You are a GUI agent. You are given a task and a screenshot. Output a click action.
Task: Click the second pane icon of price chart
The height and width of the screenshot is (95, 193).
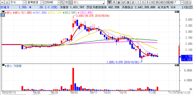coord(178,12)
